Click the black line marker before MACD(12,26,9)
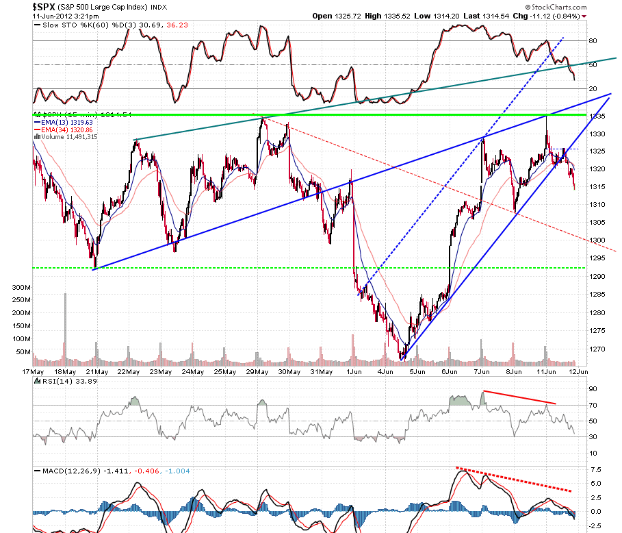622x533 pixels. click(x=37, y=471)
